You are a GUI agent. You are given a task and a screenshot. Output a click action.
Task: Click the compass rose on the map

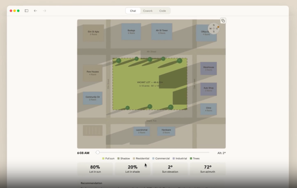(214, 28)
